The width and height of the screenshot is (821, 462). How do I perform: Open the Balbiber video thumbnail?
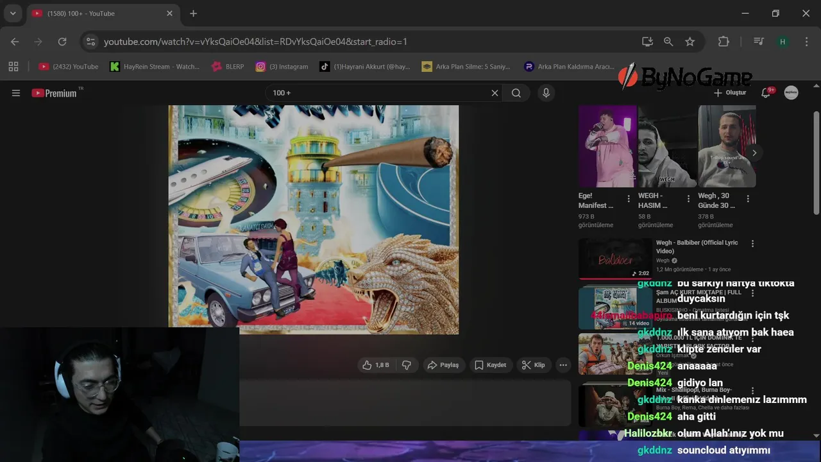(615, 259)
